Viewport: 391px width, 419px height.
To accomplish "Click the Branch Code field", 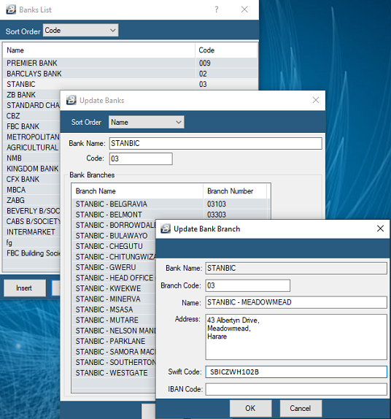I will tap(247, 285).
